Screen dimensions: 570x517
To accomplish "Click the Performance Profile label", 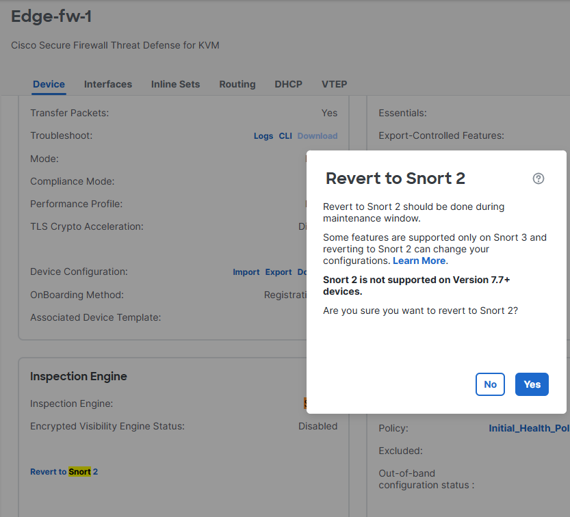I will click(x=77, y=204).
